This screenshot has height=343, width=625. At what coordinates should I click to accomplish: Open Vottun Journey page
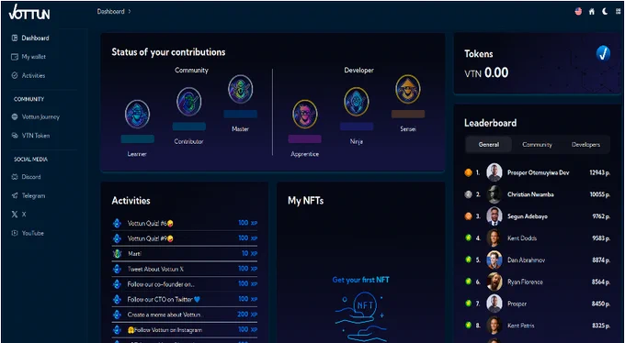[x=36, y=117]
